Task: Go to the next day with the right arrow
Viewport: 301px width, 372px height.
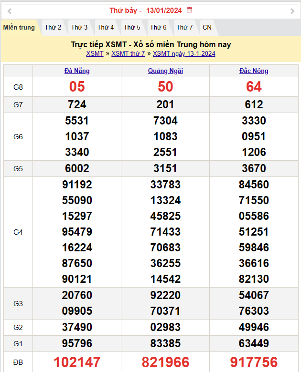Action: (292, 11)
